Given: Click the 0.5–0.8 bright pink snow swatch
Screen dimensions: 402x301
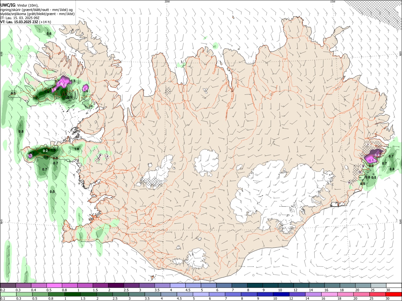Looking at the screenshot, I should (54, 285).
